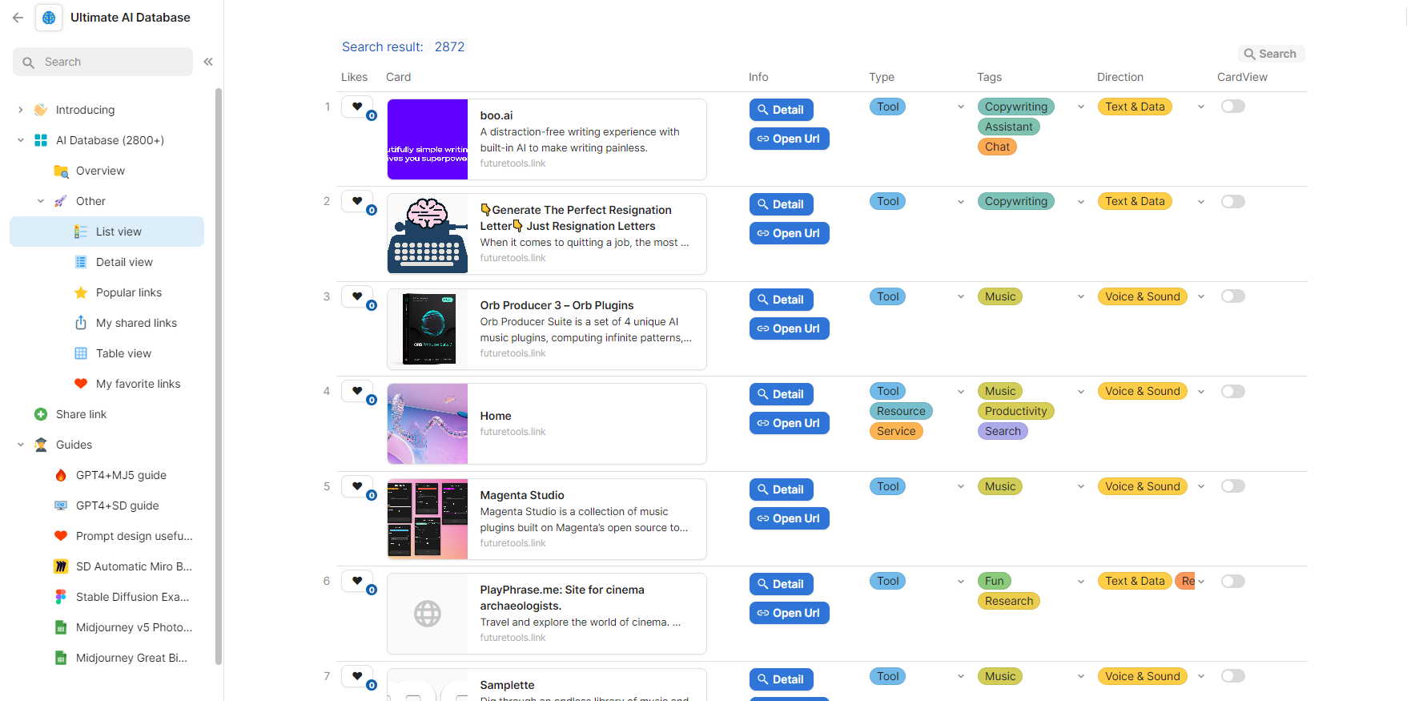Toggle CardView switch for Home row
The image size is (1423, 701).
(x=1233, y=391)
